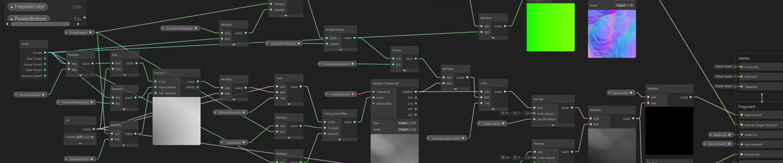Select the VoronoiSpeed(2) property node
Image resolution: width=783 pixels, height=163 pixels.
pos(31,95)
